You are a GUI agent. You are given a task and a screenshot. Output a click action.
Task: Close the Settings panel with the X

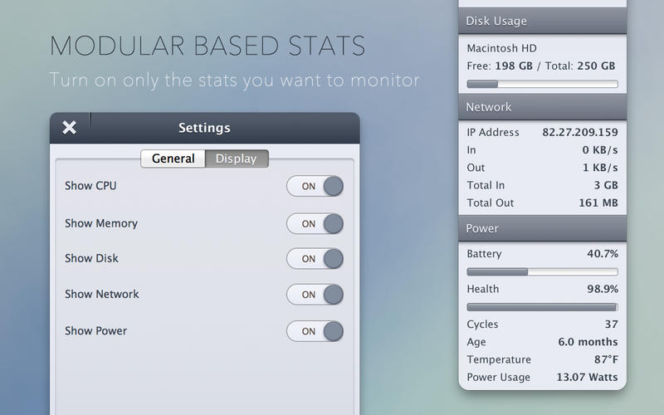coord(70,127)
